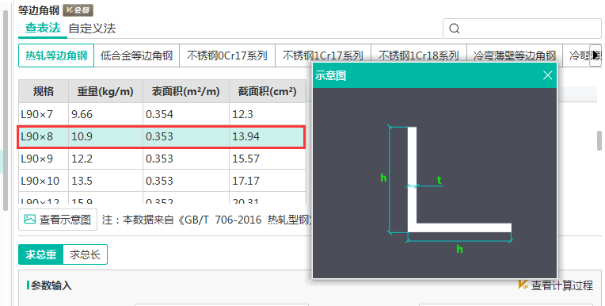Click surface area value 0.354

(159, 114)
